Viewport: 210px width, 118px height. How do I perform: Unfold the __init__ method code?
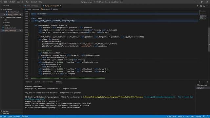(x=30, y=21)
